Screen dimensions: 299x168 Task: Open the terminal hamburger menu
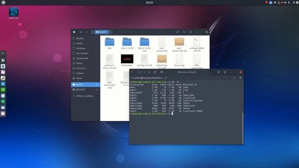225,72
